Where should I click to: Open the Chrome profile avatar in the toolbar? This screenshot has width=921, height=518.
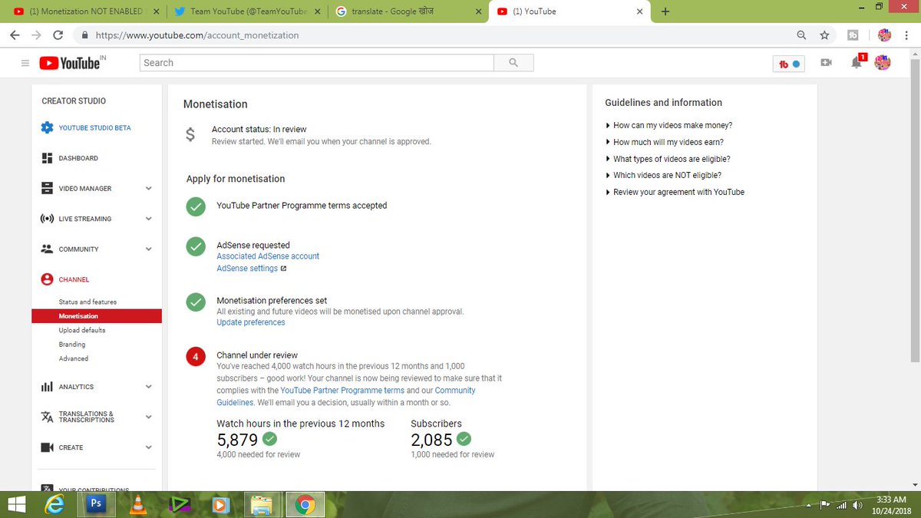pos(884,35)
